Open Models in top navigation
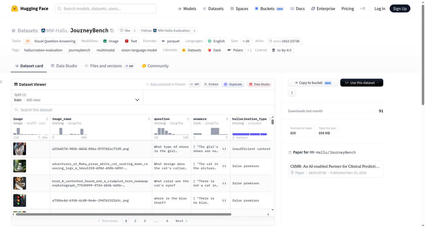This screenshot has height=228, width=425. coord(187,8)
